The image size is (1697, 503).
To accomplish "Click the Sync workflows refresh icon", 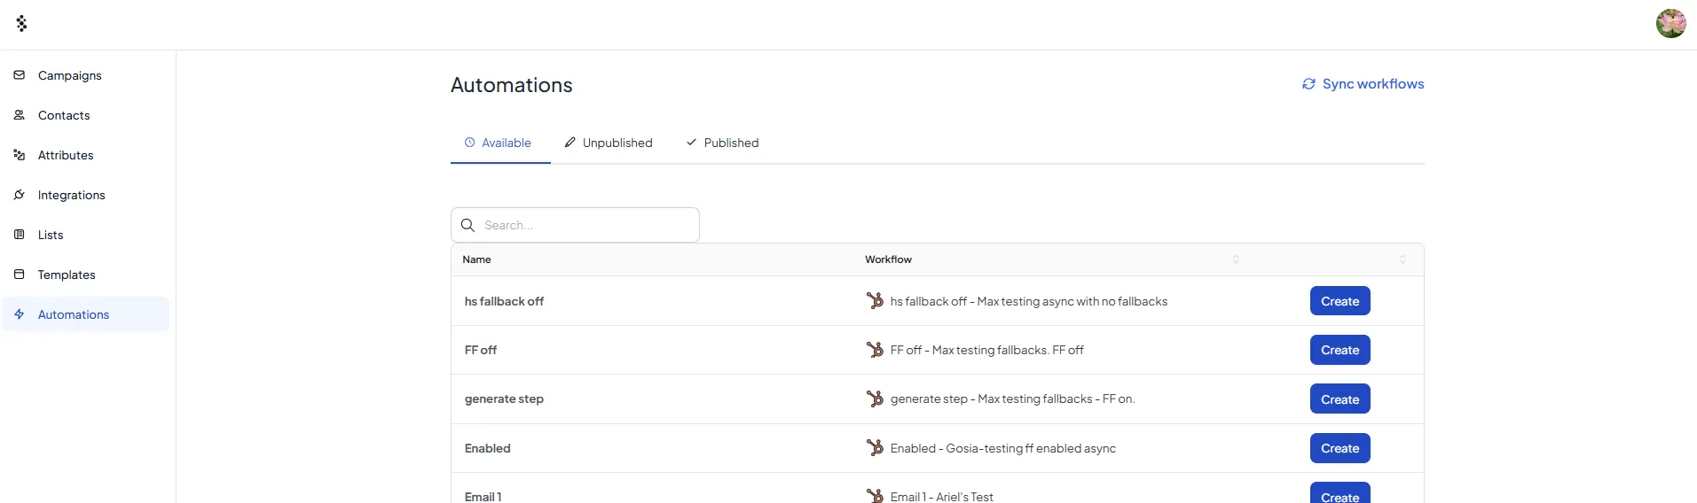I will (x=1308, y=84).
